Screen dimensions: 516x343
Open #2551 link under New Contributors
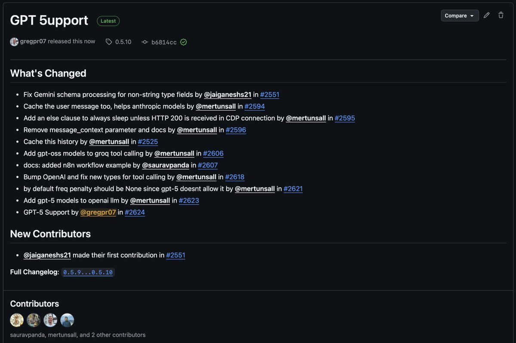tap(175, 255)
